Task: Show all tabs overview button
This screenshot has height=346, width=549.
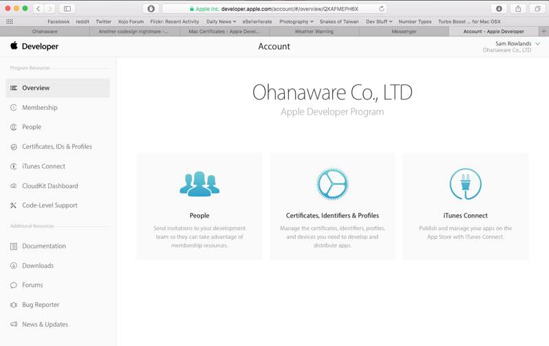Action: tap(537, 8)
